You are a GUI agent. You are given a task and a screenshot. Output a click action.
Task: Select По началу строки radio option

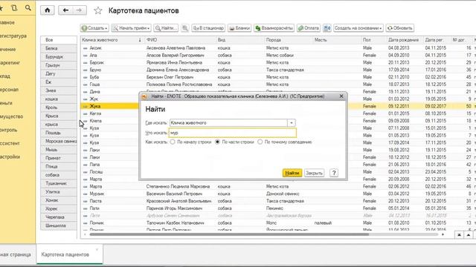coord(190,142)
